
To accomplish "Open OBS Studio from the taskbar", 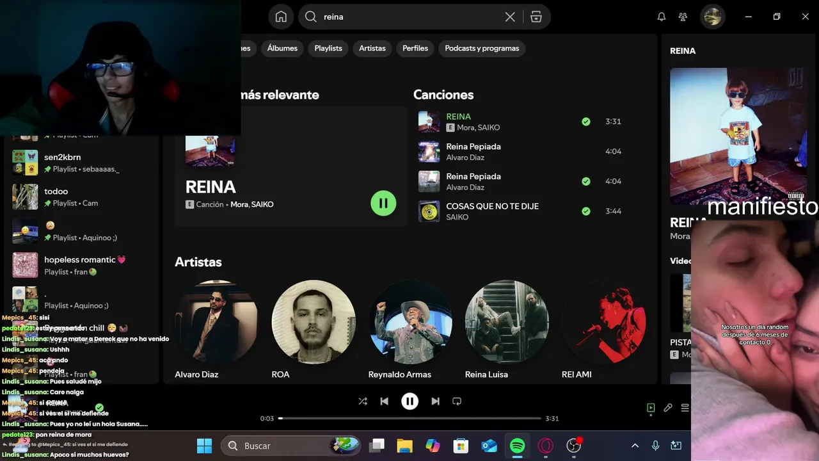I will coord(574,446).
